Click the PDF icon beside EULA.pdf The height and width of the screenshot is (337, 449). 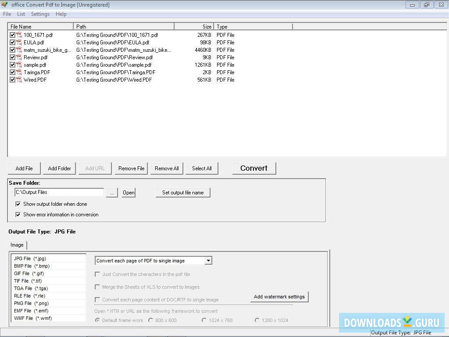pos(19,43)
